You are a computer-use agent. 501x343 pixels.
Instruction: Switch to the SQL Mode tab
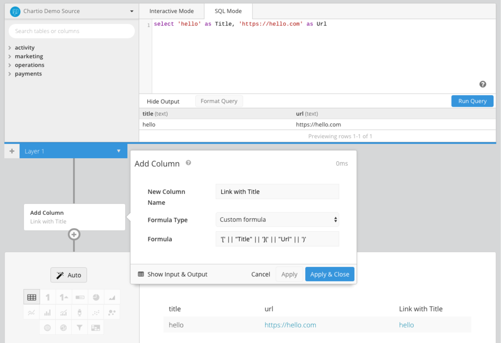[228, 11]
